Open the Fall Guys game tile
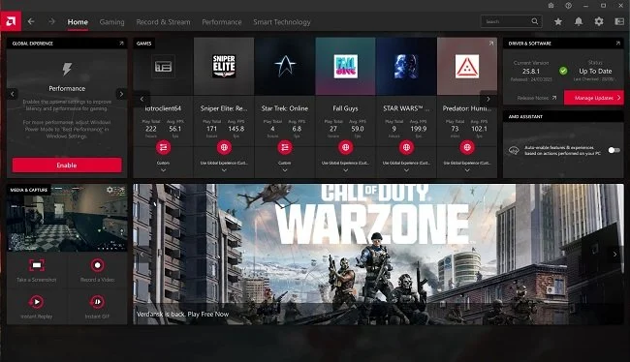 pos(345,67)
